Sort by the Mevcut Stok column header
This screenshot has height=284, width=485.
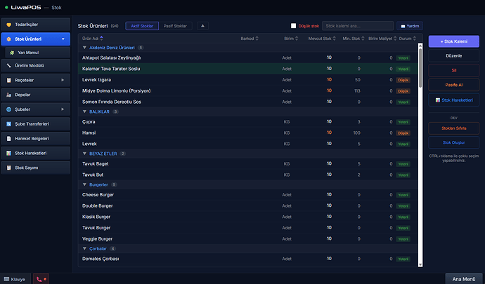[x=320, y=39]
